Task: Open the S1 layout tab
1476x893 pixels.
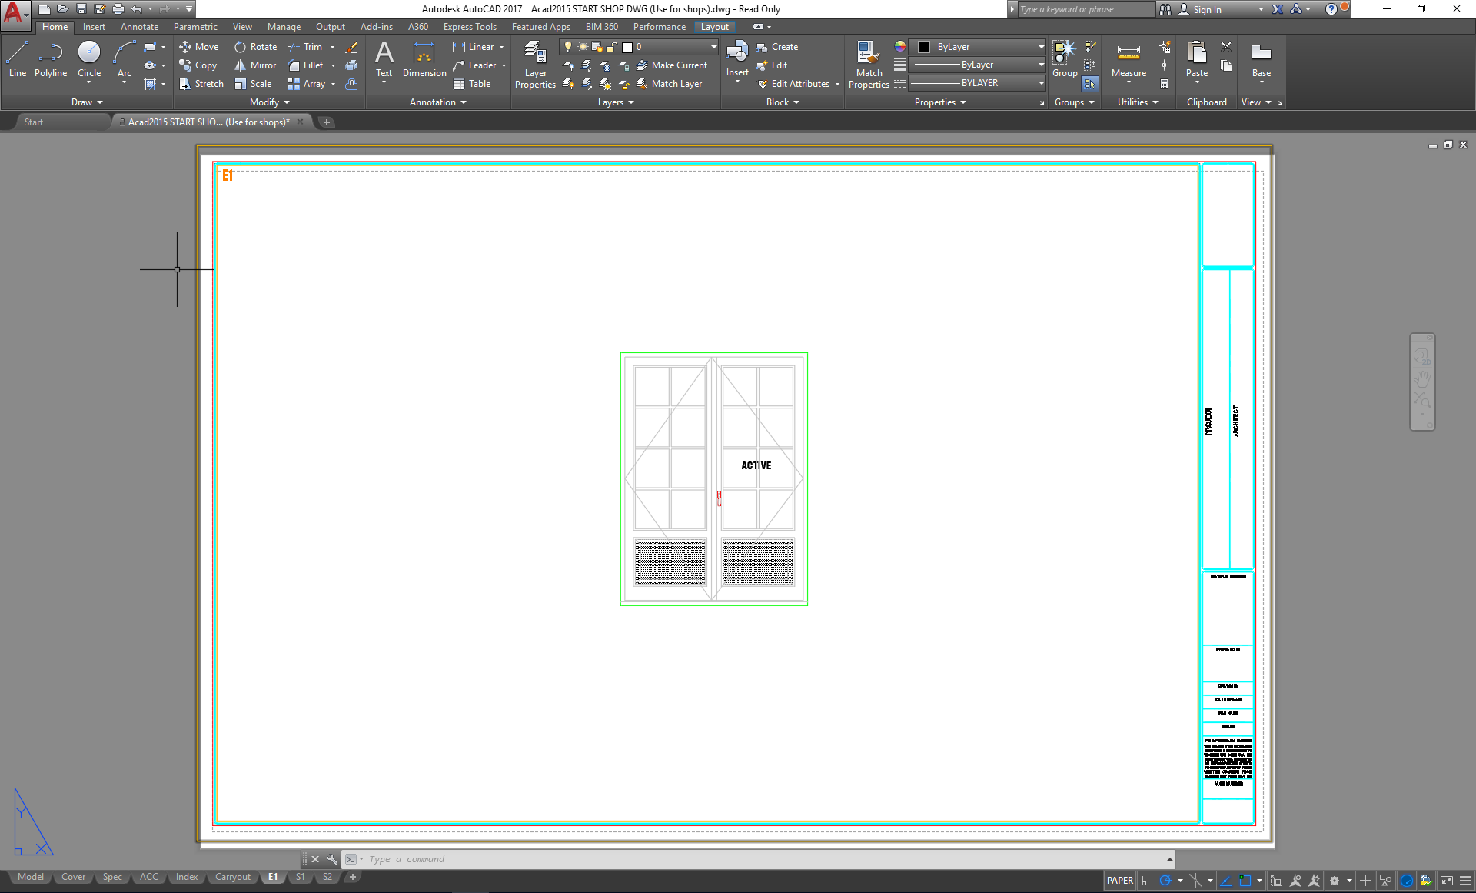Action: coord(300,877)
